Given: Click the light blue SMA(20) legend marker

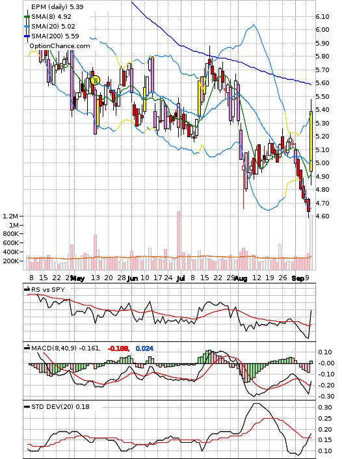Looking at the screenshot, I should [27, 27].
